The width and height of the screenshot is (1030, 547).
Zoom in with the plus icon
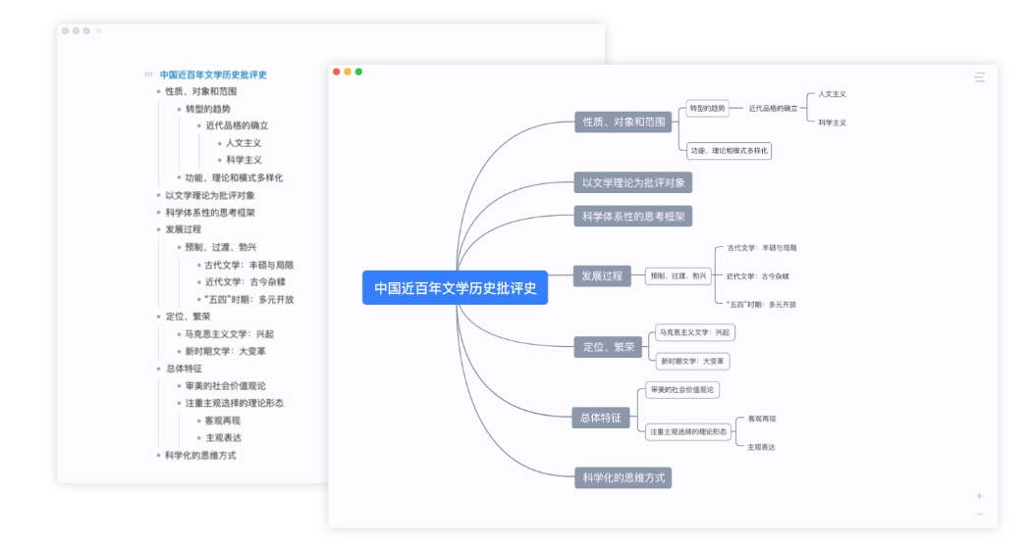979,496
